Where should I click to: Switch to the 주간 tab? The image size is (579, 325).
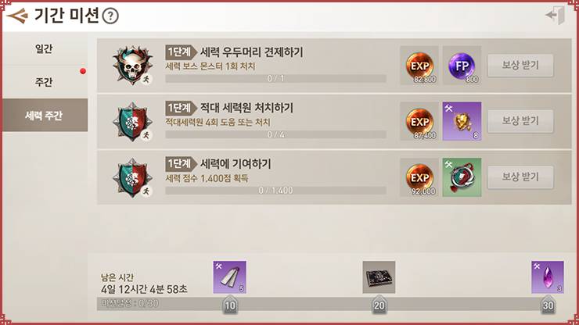coord(45,82)
